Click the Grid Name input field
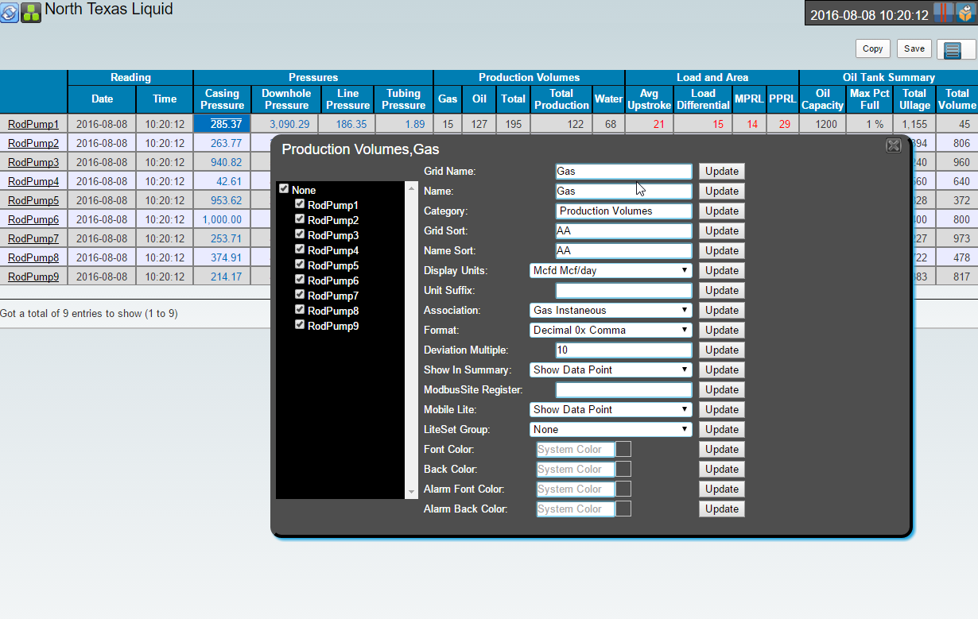This screenshot has height=619, width=978. [x=623, y=171]
